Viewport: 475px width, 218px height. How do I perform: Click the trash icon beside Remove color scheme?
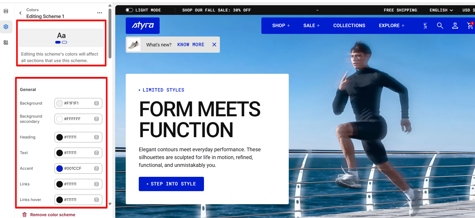[x=25, y=215]
